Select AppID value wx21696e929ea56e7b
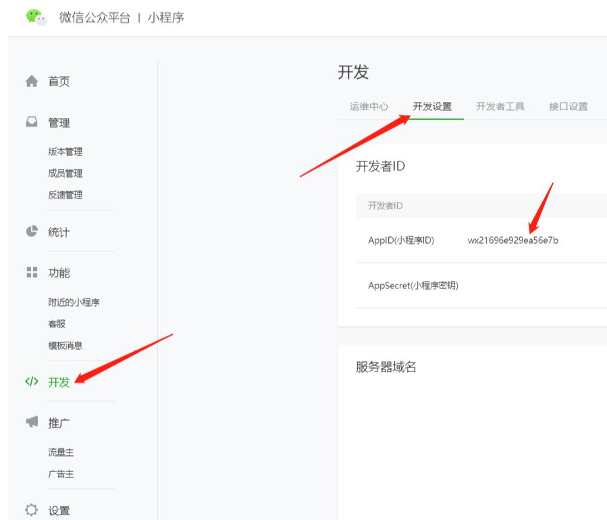Screen dimensions: 607x520 click(x=513, y=240)
